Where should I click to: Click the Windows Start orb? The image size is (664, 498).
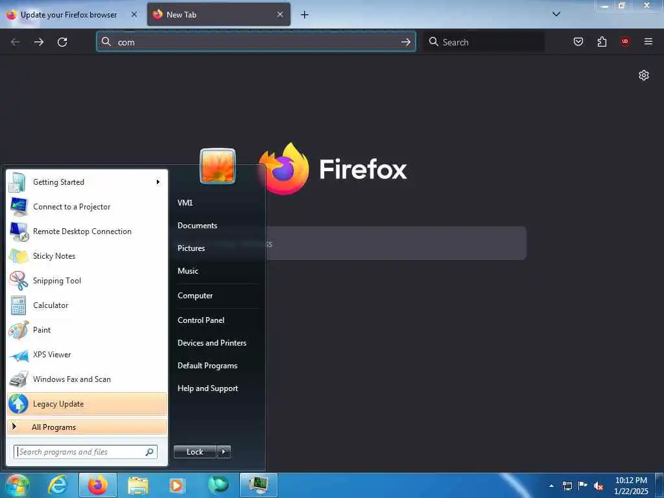tap(17, 485)
